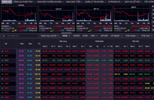This screenshot has height=100, width=154.
Task: Select GVR ticker symbol
Action: [x=7, y=79]
